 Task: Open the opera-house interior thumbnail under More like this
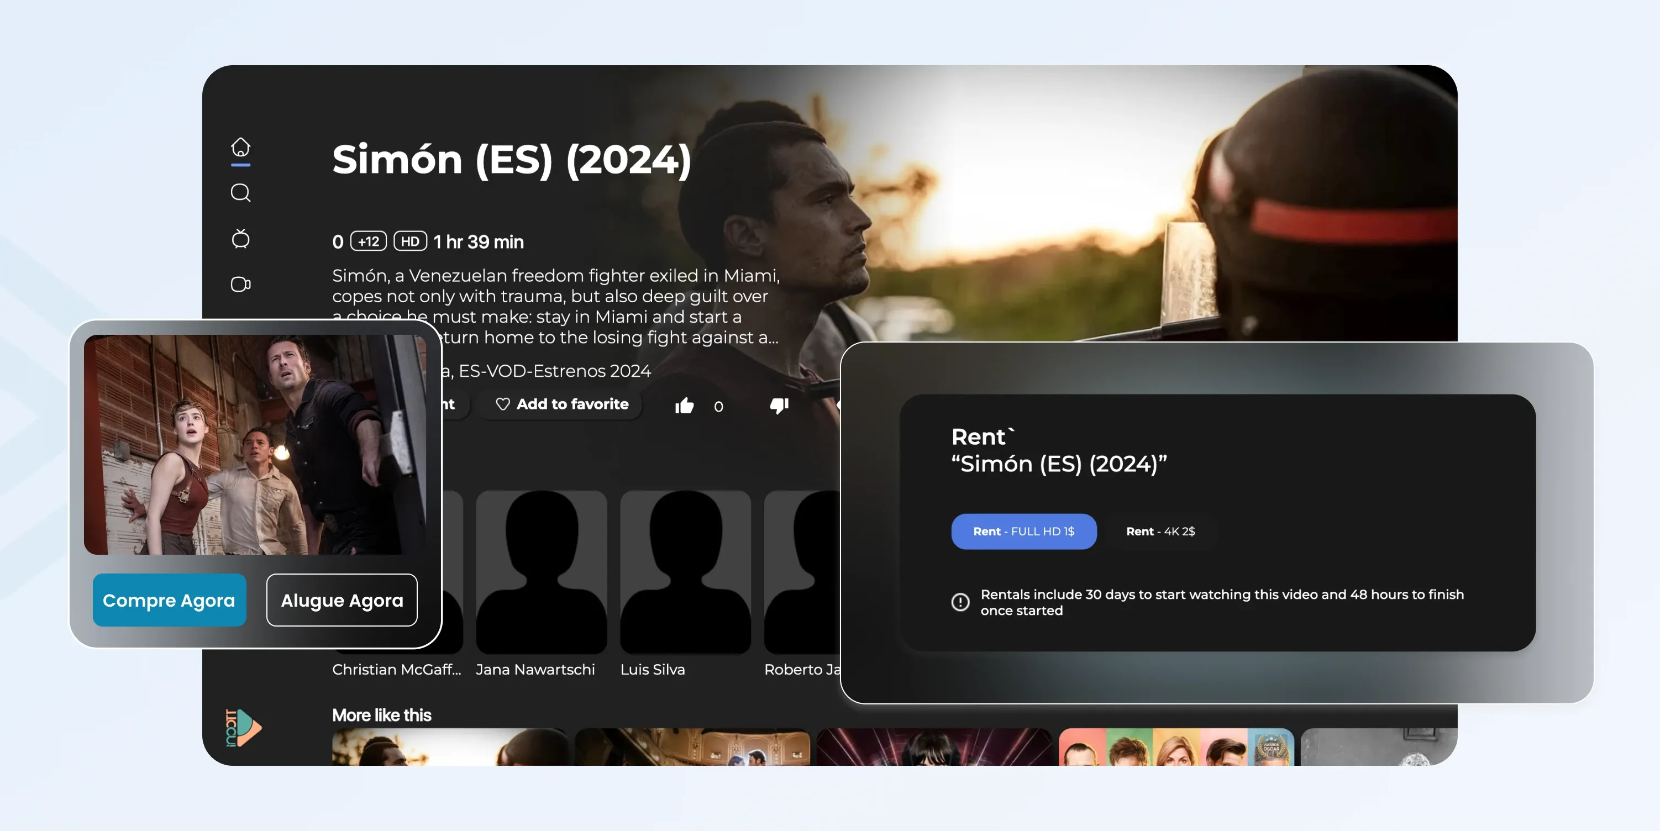click(692, 746)
